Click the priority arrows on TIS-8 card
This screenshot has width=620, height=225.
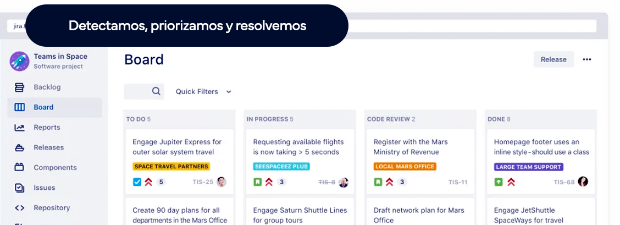269,182
